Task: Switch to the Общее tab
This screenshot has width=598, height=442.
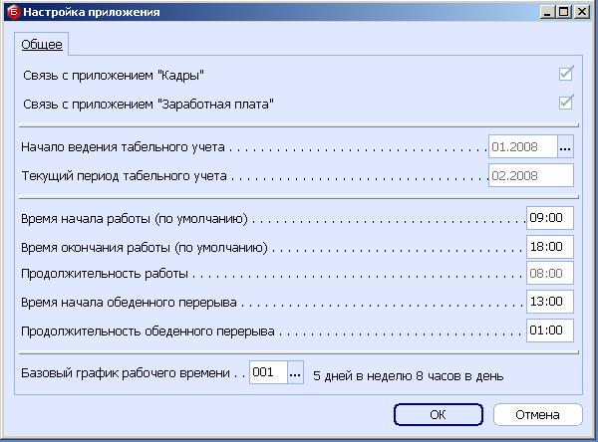Action: point(42,45)
